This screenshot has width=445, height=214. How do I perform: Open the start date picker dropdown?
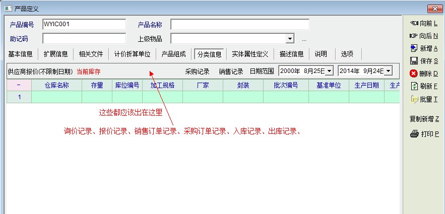(x=329, y=72)
